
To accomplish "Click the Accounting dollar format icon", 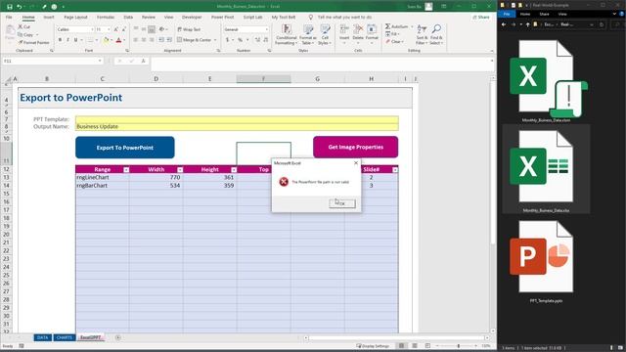I will point(227,40).
